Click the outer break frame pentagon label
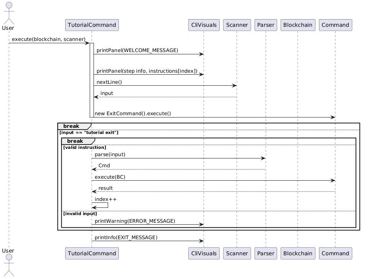This screenshot has width=373, height=279. click(x=71, y=126)
